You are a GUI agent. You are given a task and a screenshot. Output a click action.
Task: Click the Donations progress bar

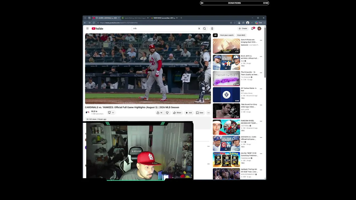click(234, 3)
